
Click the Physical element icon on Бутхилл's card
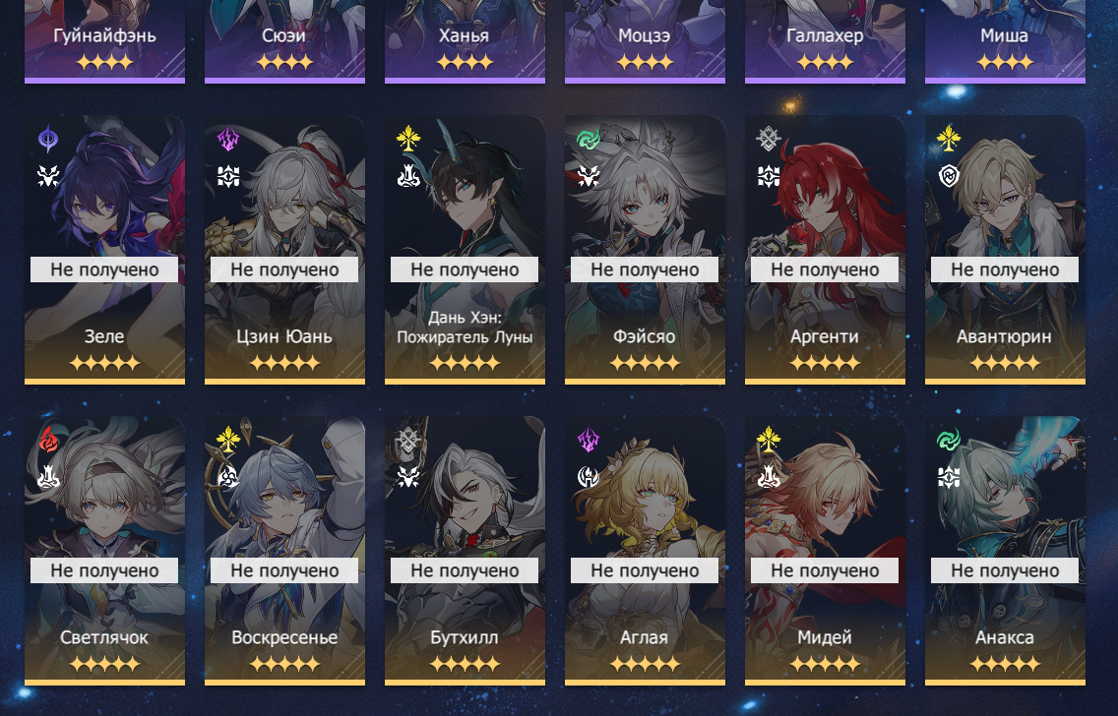pos(408,441)
